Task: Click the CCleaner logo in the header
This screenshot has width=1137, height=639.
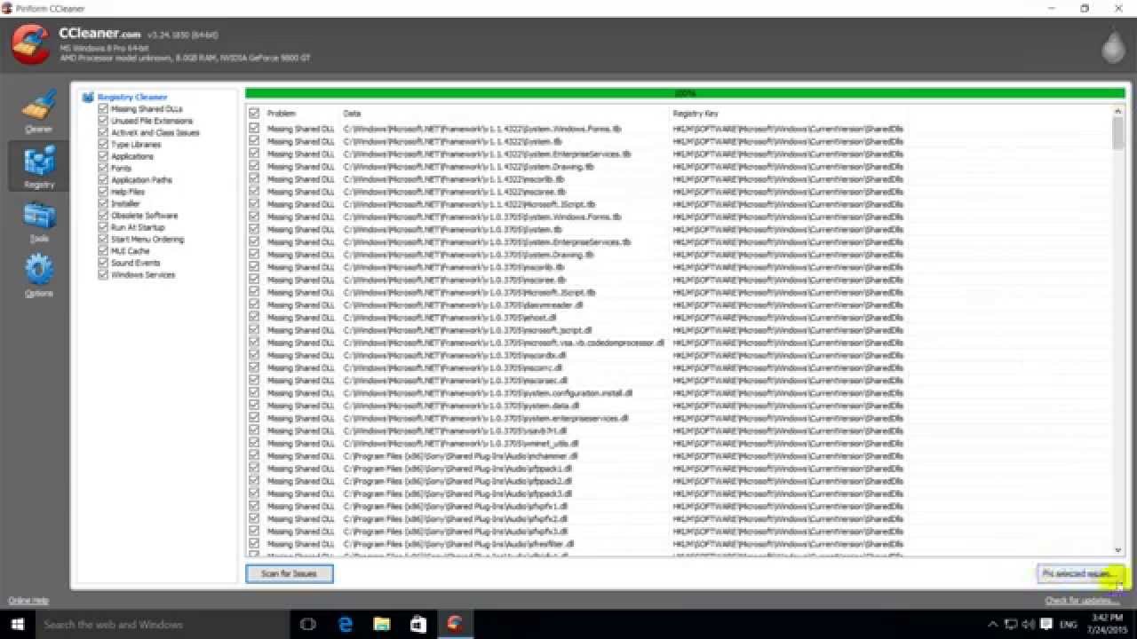Action: [x=31, y=44]
